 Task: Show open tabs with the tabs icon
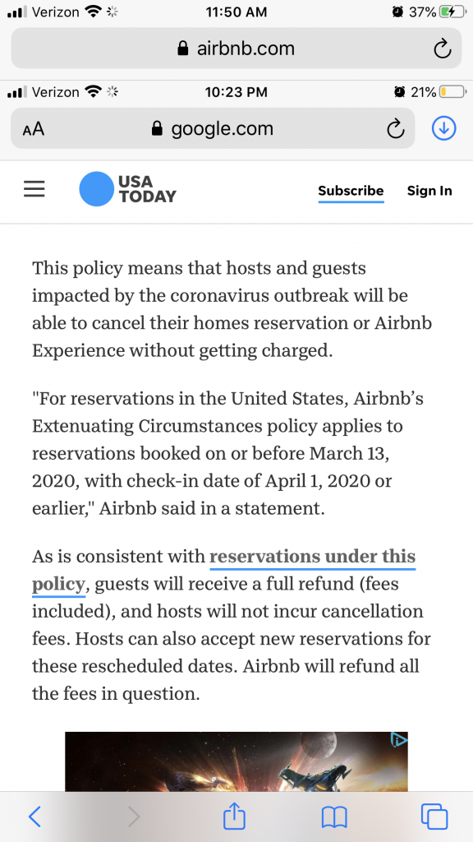click(434, 817)
